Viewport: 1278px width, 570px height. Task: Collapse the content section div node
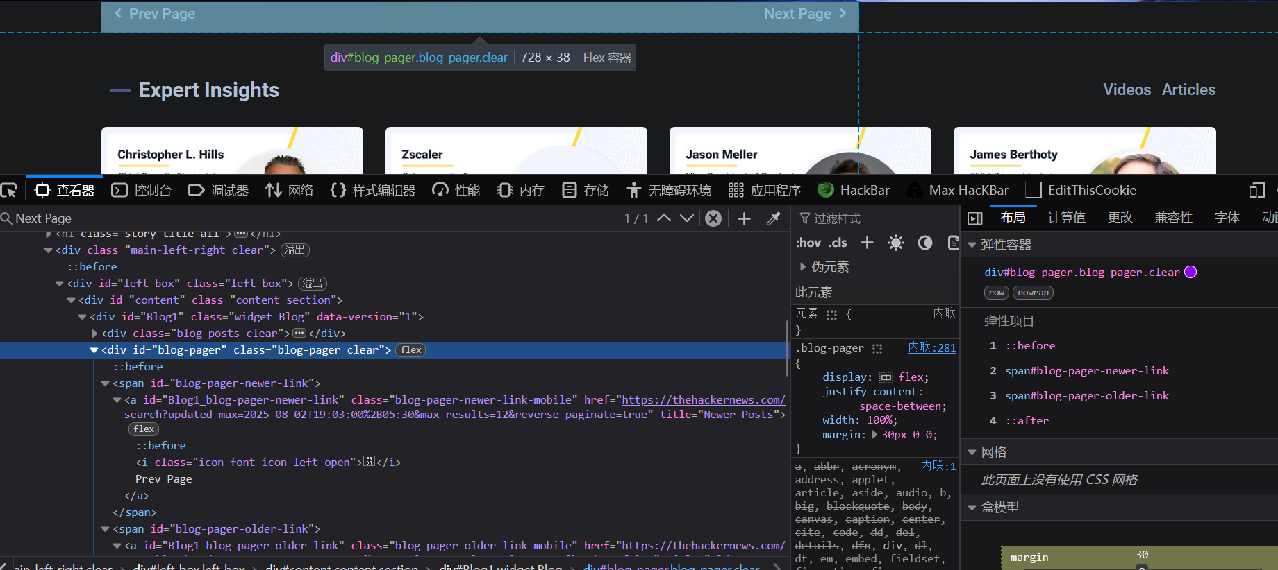pyautogui.click(x=71, y=300)
